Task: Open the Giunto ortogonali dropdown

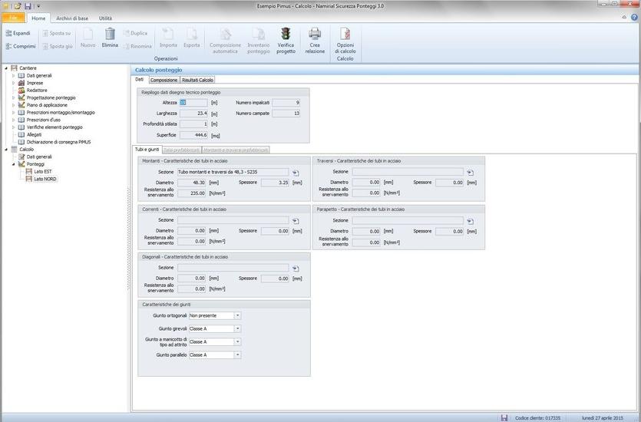Action: click(238, 315)
